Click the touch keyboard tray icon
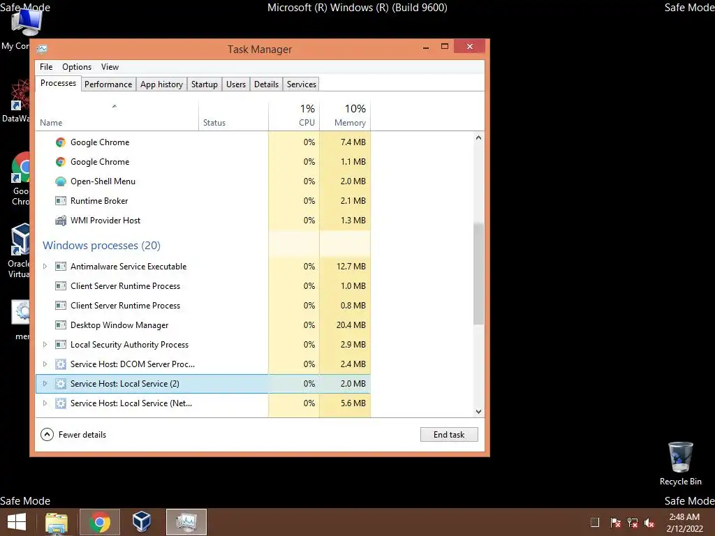The image size is (715, 536). (595, 522)
